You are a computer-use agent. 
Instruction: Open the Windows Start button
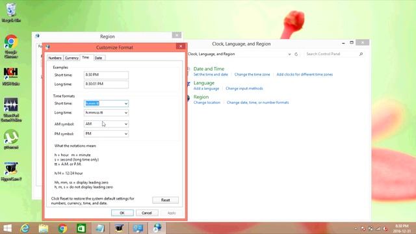coord(7,228)
